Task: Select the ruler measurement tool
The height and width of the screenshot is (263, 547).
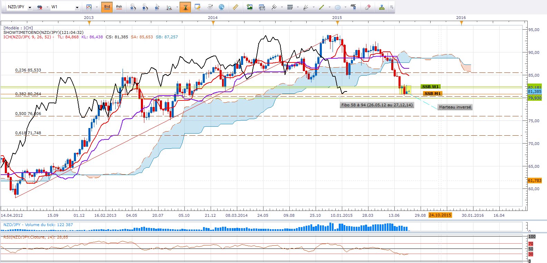Action: coord(235,7)
